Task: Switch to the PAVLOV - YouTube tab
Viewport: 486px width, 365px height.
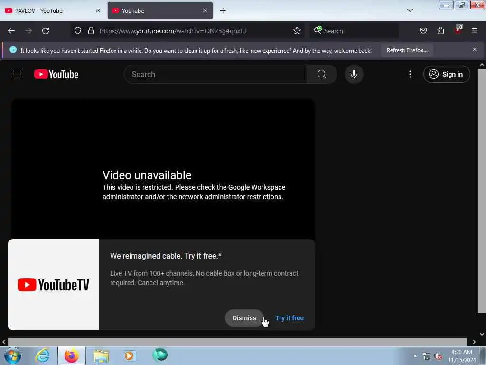Action: coord(53,10)
